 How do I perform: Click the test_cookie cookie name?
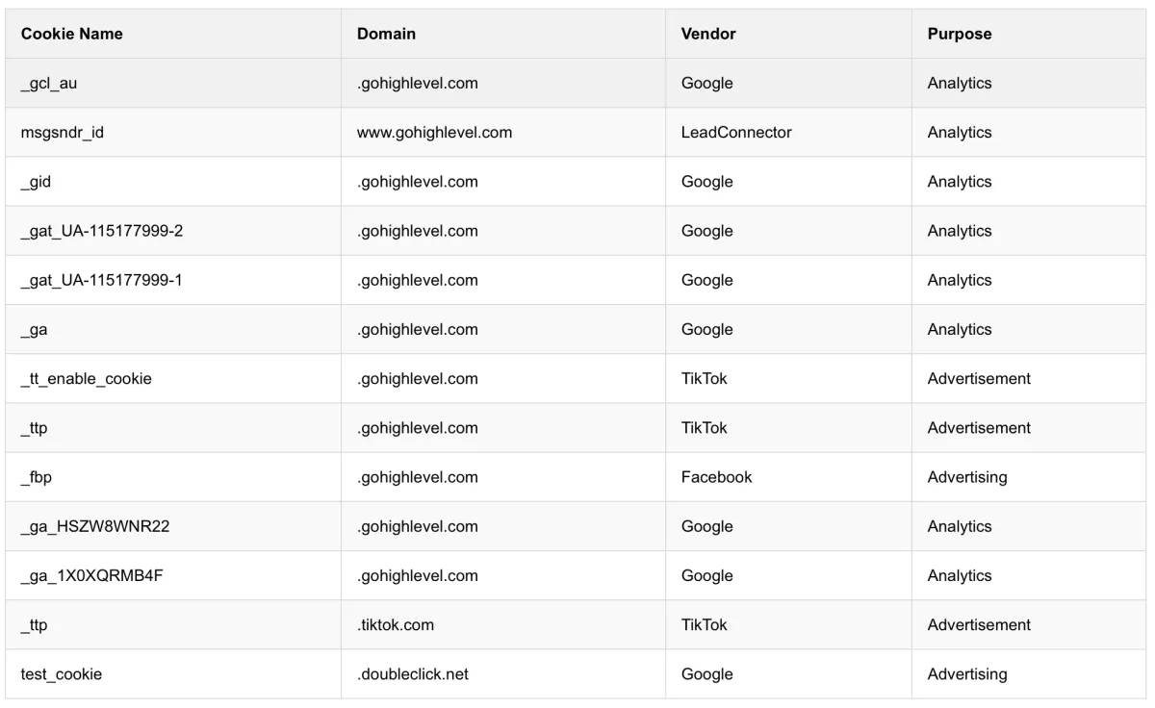click(61, 674)
